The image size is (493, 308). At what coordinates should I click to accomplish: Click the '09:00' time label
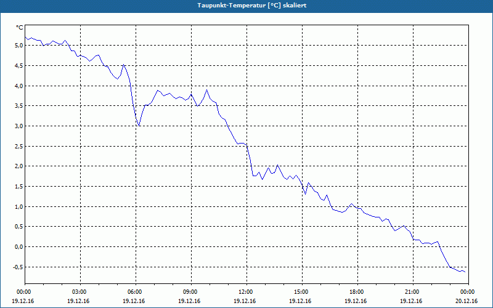pyautogui.click(x=191, y=292)
